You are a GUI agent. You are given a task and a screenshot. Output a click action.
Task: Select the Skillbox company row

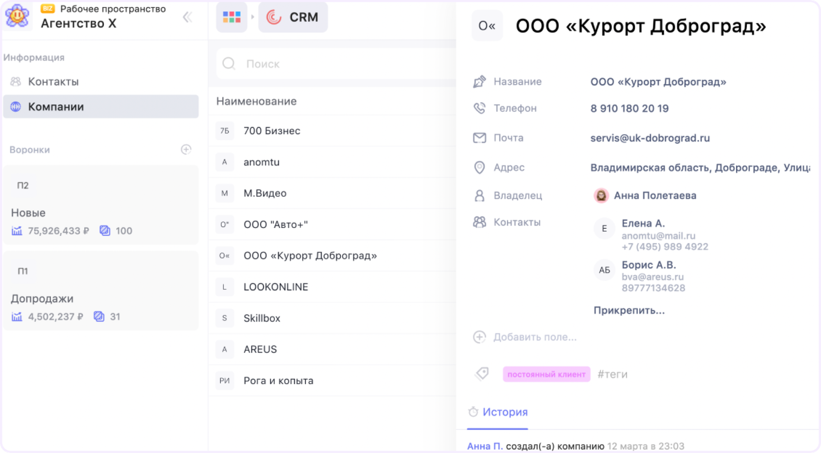(x=262, y=318)
